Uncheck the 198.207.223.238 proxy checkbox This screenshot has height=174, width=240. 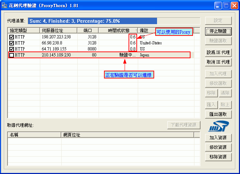tap(11, 37)
